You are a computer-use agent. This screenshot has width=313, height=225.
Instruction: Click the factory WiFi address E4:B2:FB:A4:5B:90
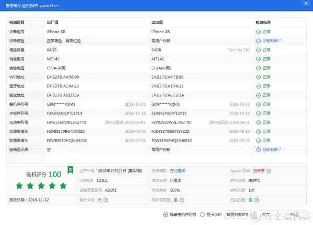[x=63, y=77]
